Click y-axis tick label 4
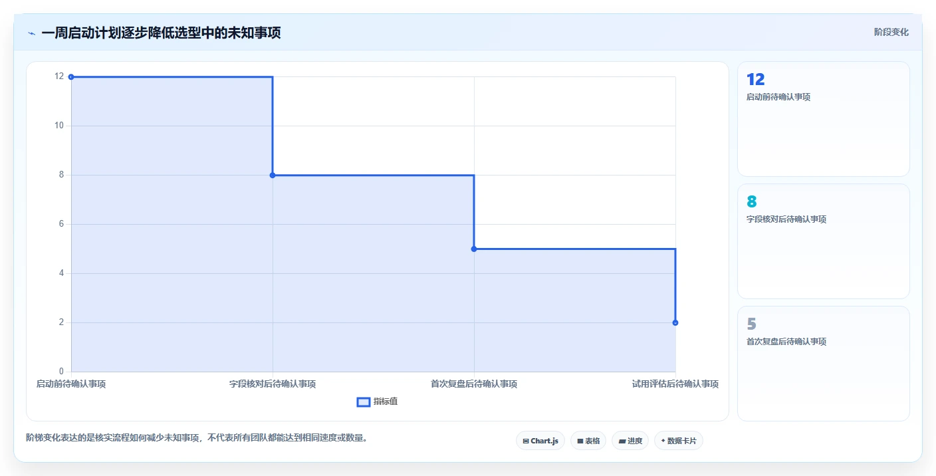This screenshot has width=936, height=476. click(x=62, y=273)
